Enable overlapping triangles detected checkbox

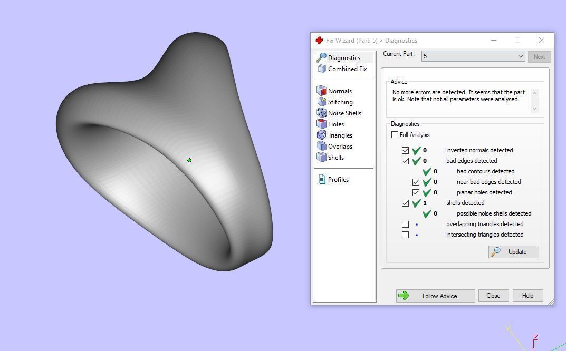pos(405,225)
